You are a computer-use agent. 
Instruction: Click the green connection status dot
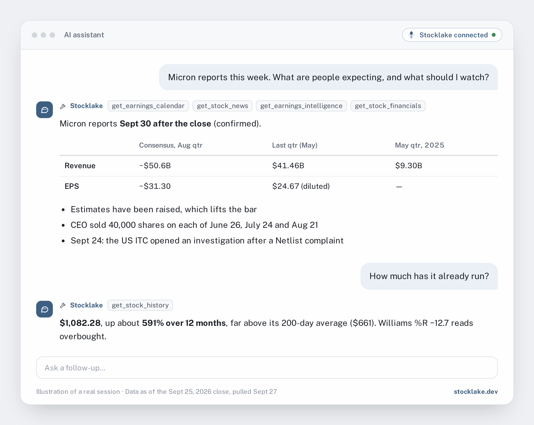coord(494,35)
